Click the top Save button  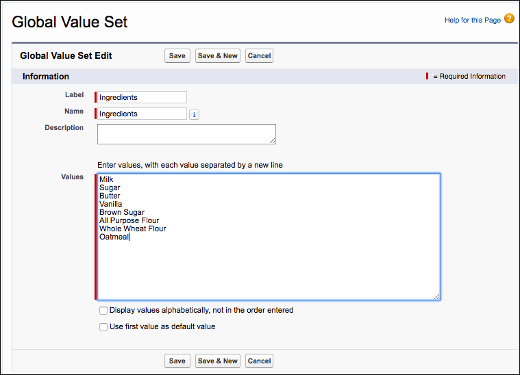[x=177, y=56]
